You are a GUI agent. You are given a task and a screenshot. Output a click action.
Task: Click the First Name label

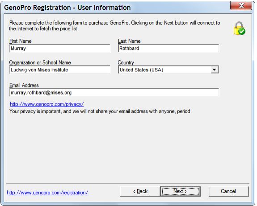coord(21,41)
